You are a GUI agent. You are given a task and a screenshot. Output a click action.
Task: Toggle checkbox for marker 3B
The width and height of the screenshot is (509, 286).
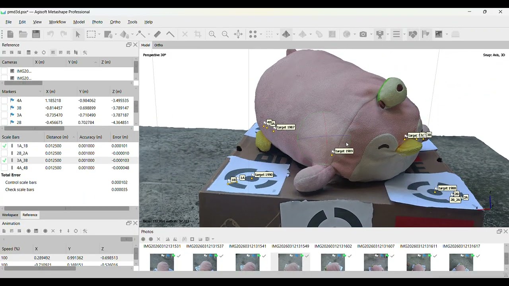click(4, 108)
